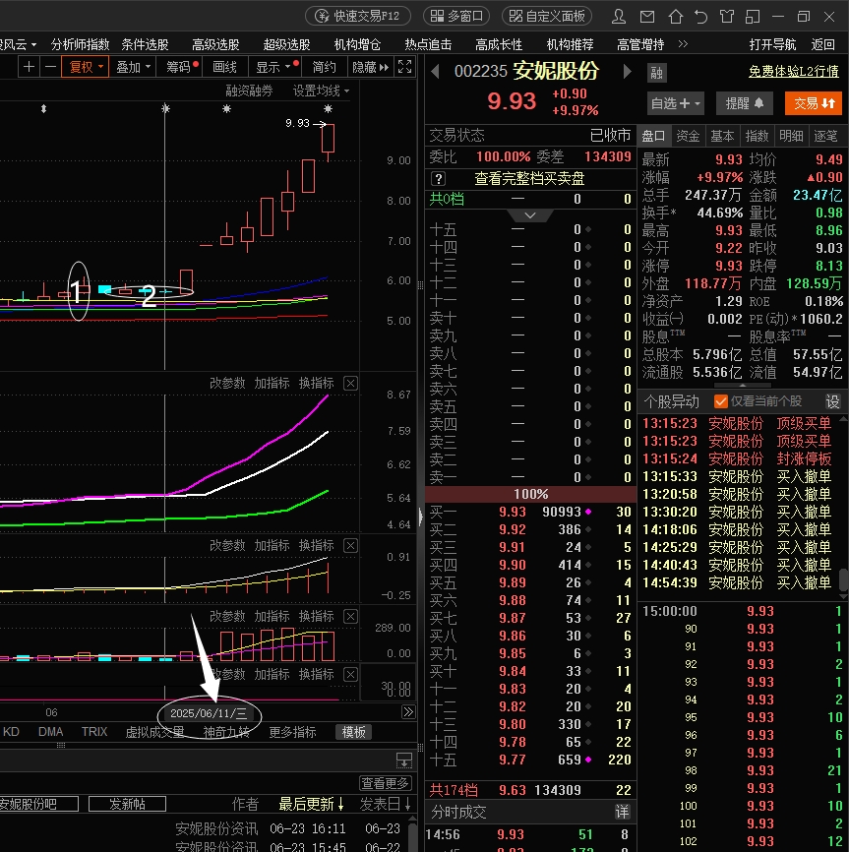Open 快速交易F12 quick trade

pyautogui.click(x=358, y=17)
